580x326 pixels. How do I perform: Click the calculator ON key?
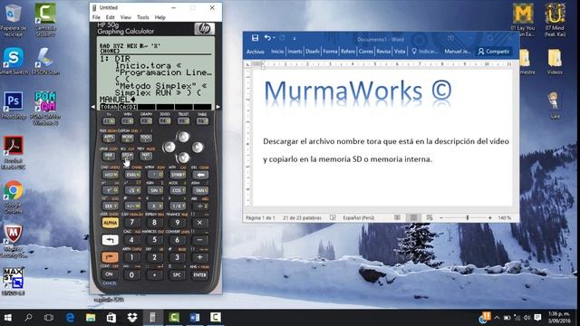click(x=109, y=274)
